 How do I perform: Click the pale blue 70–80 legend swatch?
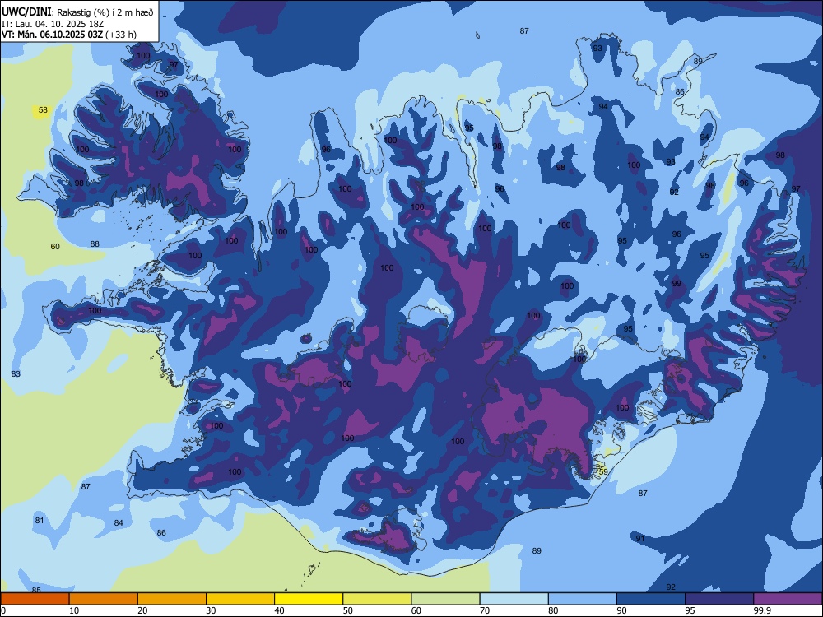pos(514,599)
